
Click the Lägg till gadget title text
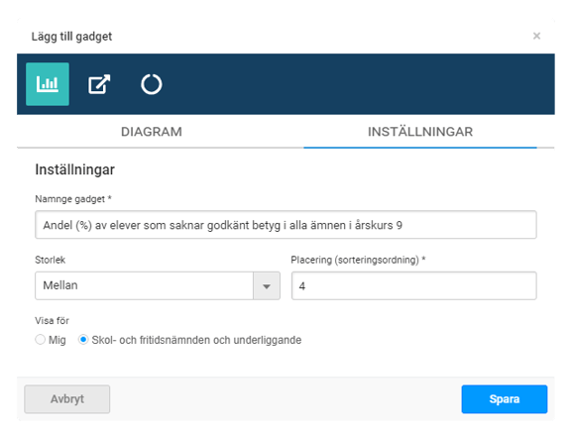pyautogui.click(x=71, y=37)
